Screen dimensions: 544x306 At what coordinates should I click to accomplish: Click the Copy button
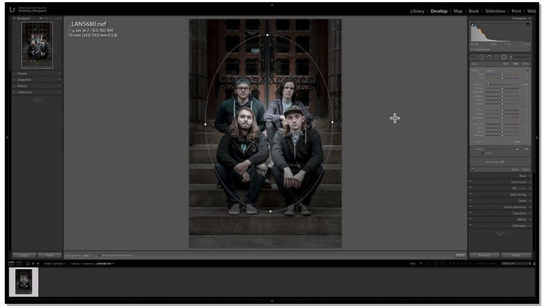24,255
